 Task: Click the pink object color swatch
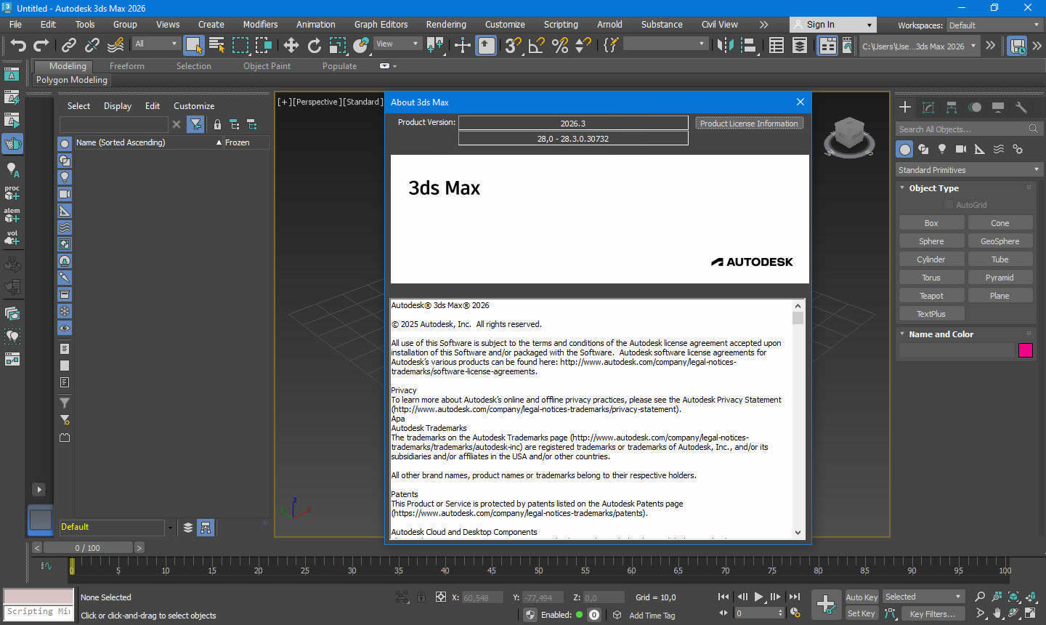[x=1025, y=350]
